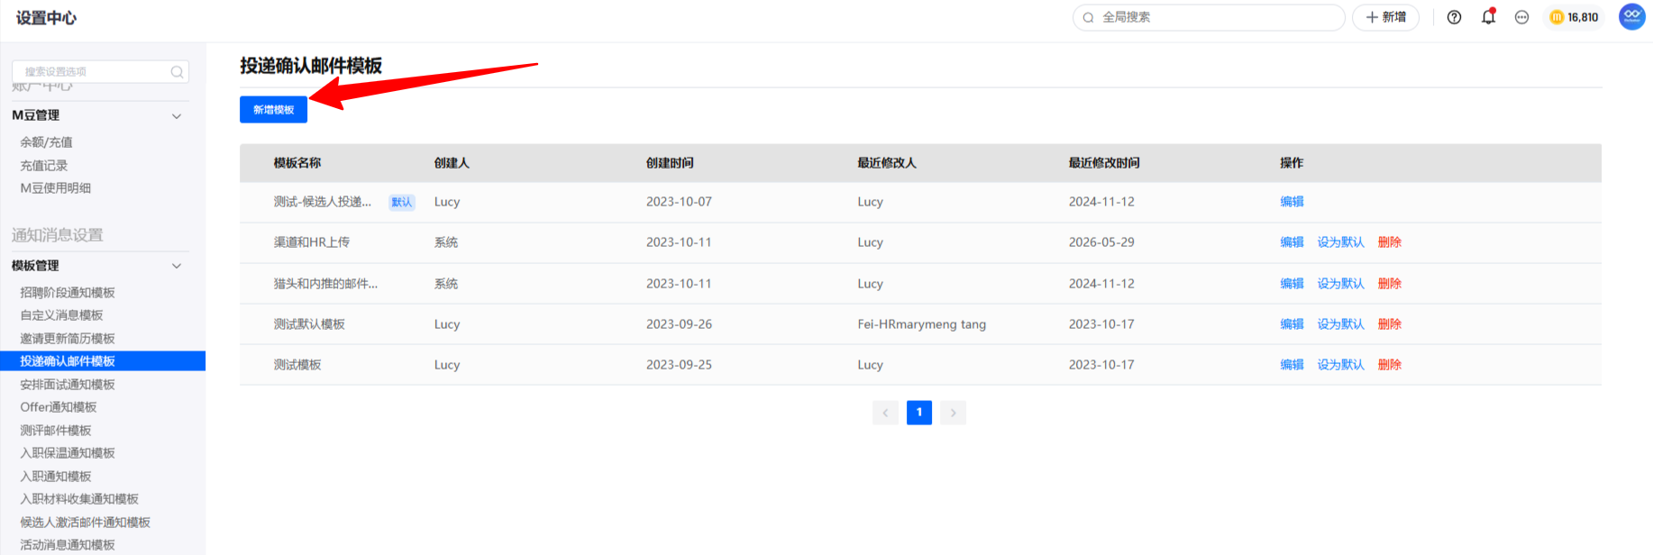Click the M豆 coin balance 16,810
The image size is (1653, 555).
(1574, 17)
